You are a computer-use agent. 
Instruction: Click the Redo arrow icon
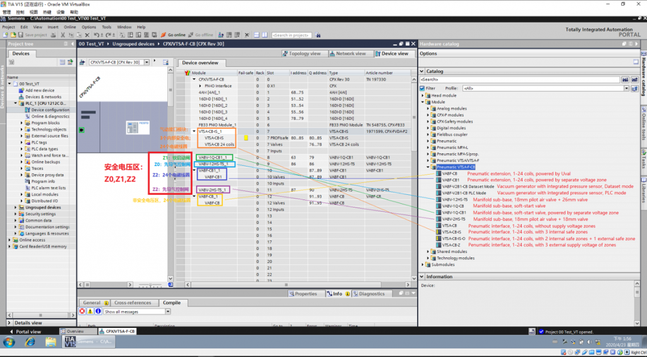(108, 35)
